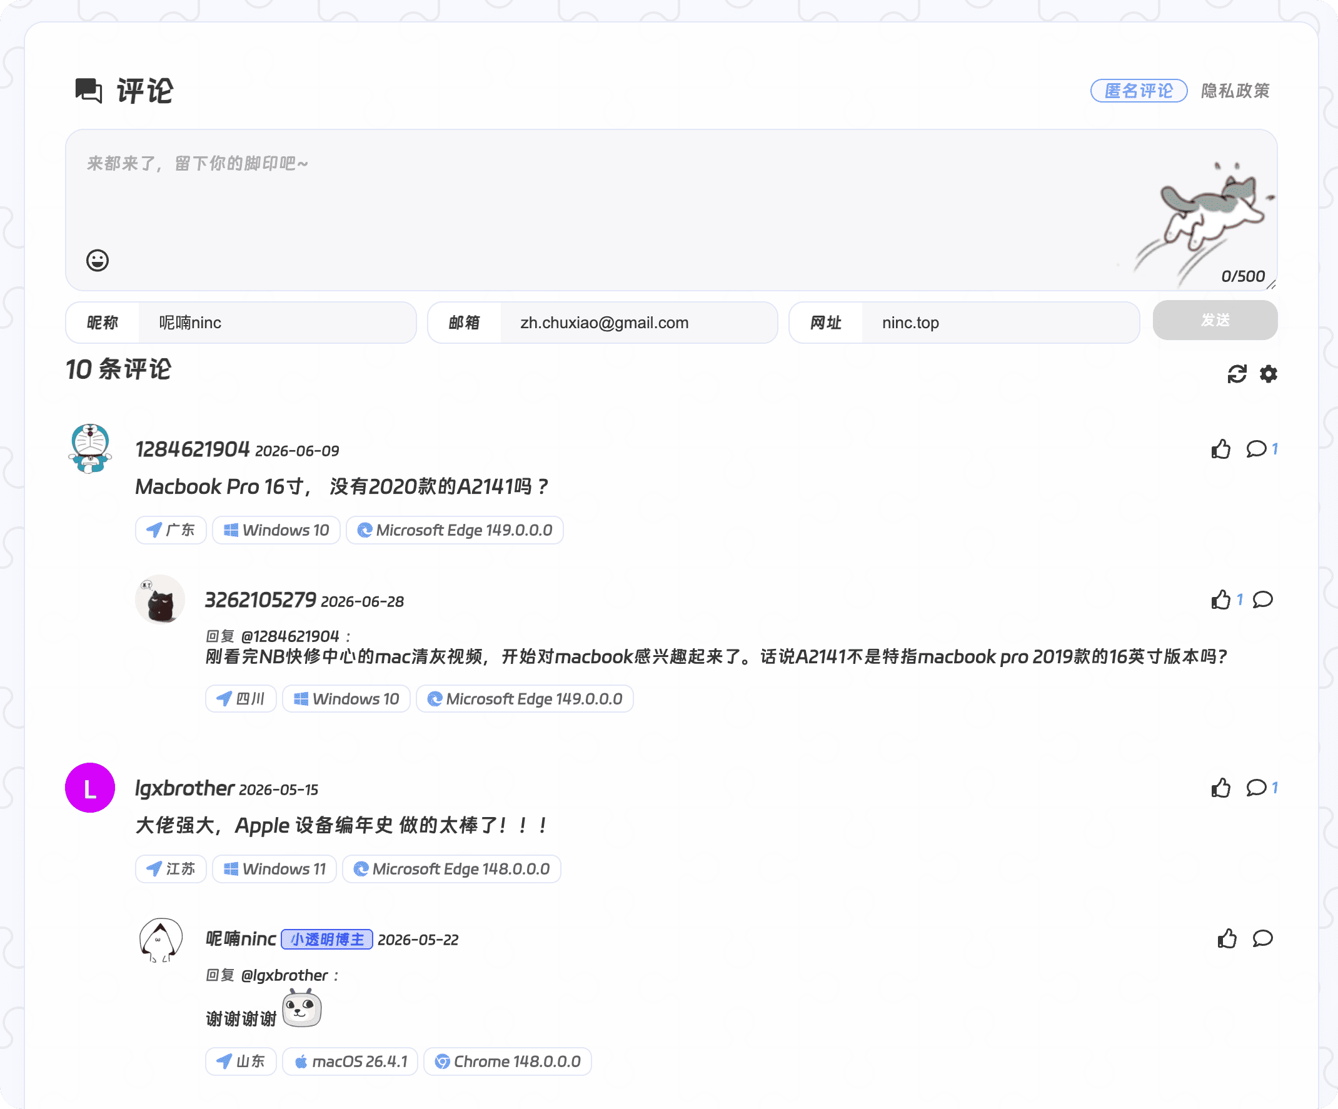Click the Doraemon avatar of 1284621904

pos(90,448)
